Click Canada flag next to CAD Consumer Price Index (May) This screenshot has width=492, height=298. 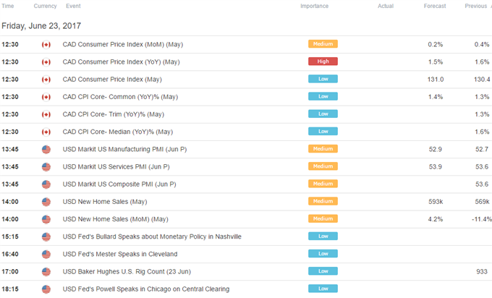(46, 80)
